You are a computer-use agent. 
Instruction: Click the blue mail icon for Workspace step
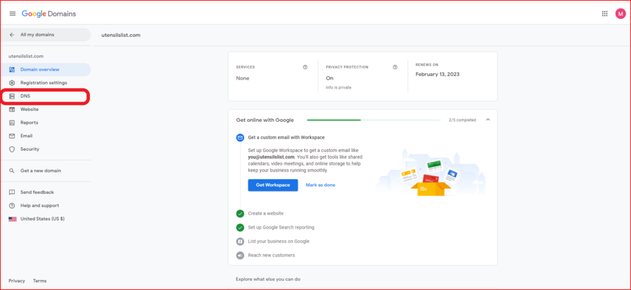(240, 137)
